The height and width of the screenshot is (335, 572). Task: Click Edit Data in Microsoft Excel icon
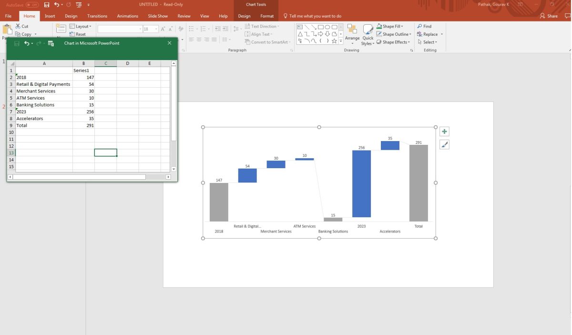click(x=51, y=43)
